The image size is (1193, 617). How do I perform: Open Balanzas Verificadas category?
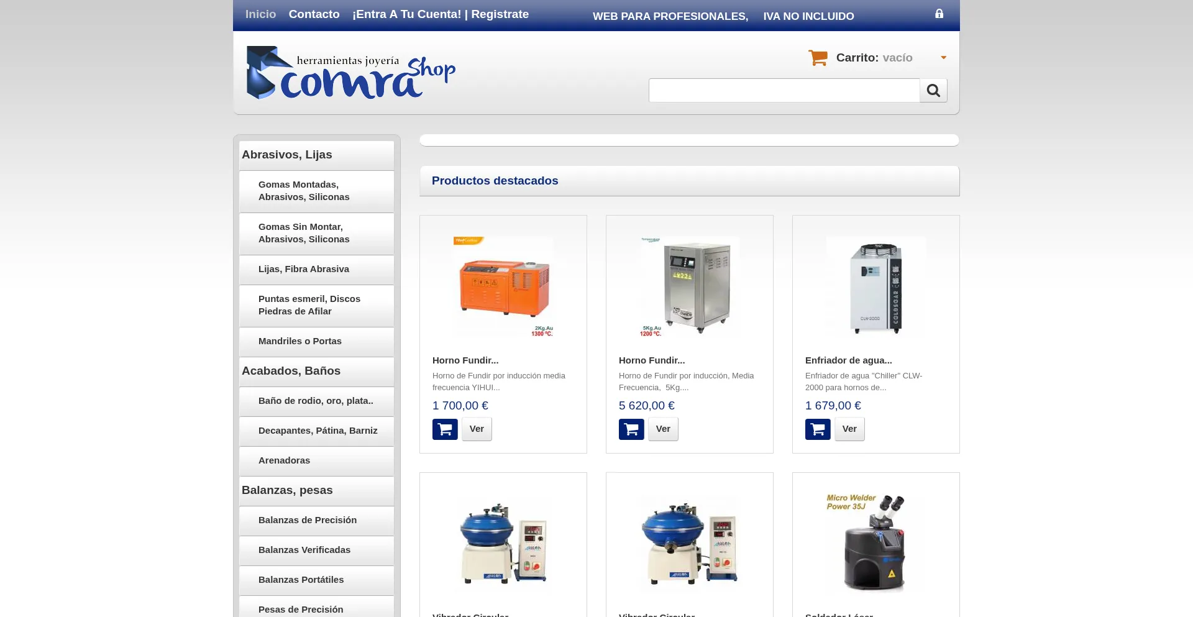tap(317, 550)
